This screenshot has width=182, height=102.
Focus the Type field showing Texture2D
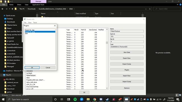click(127, 47)
